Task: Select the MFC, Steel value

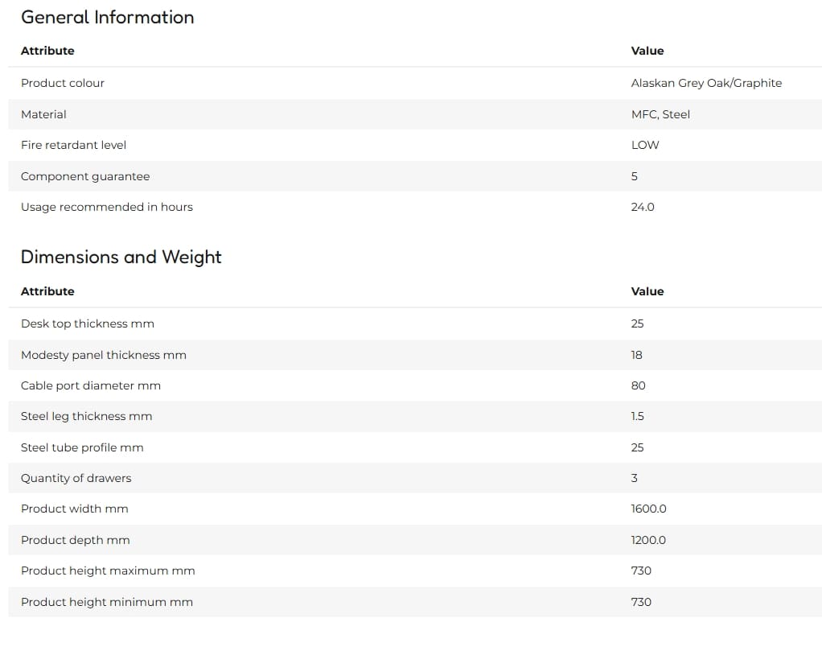Action: pos(660,114)
